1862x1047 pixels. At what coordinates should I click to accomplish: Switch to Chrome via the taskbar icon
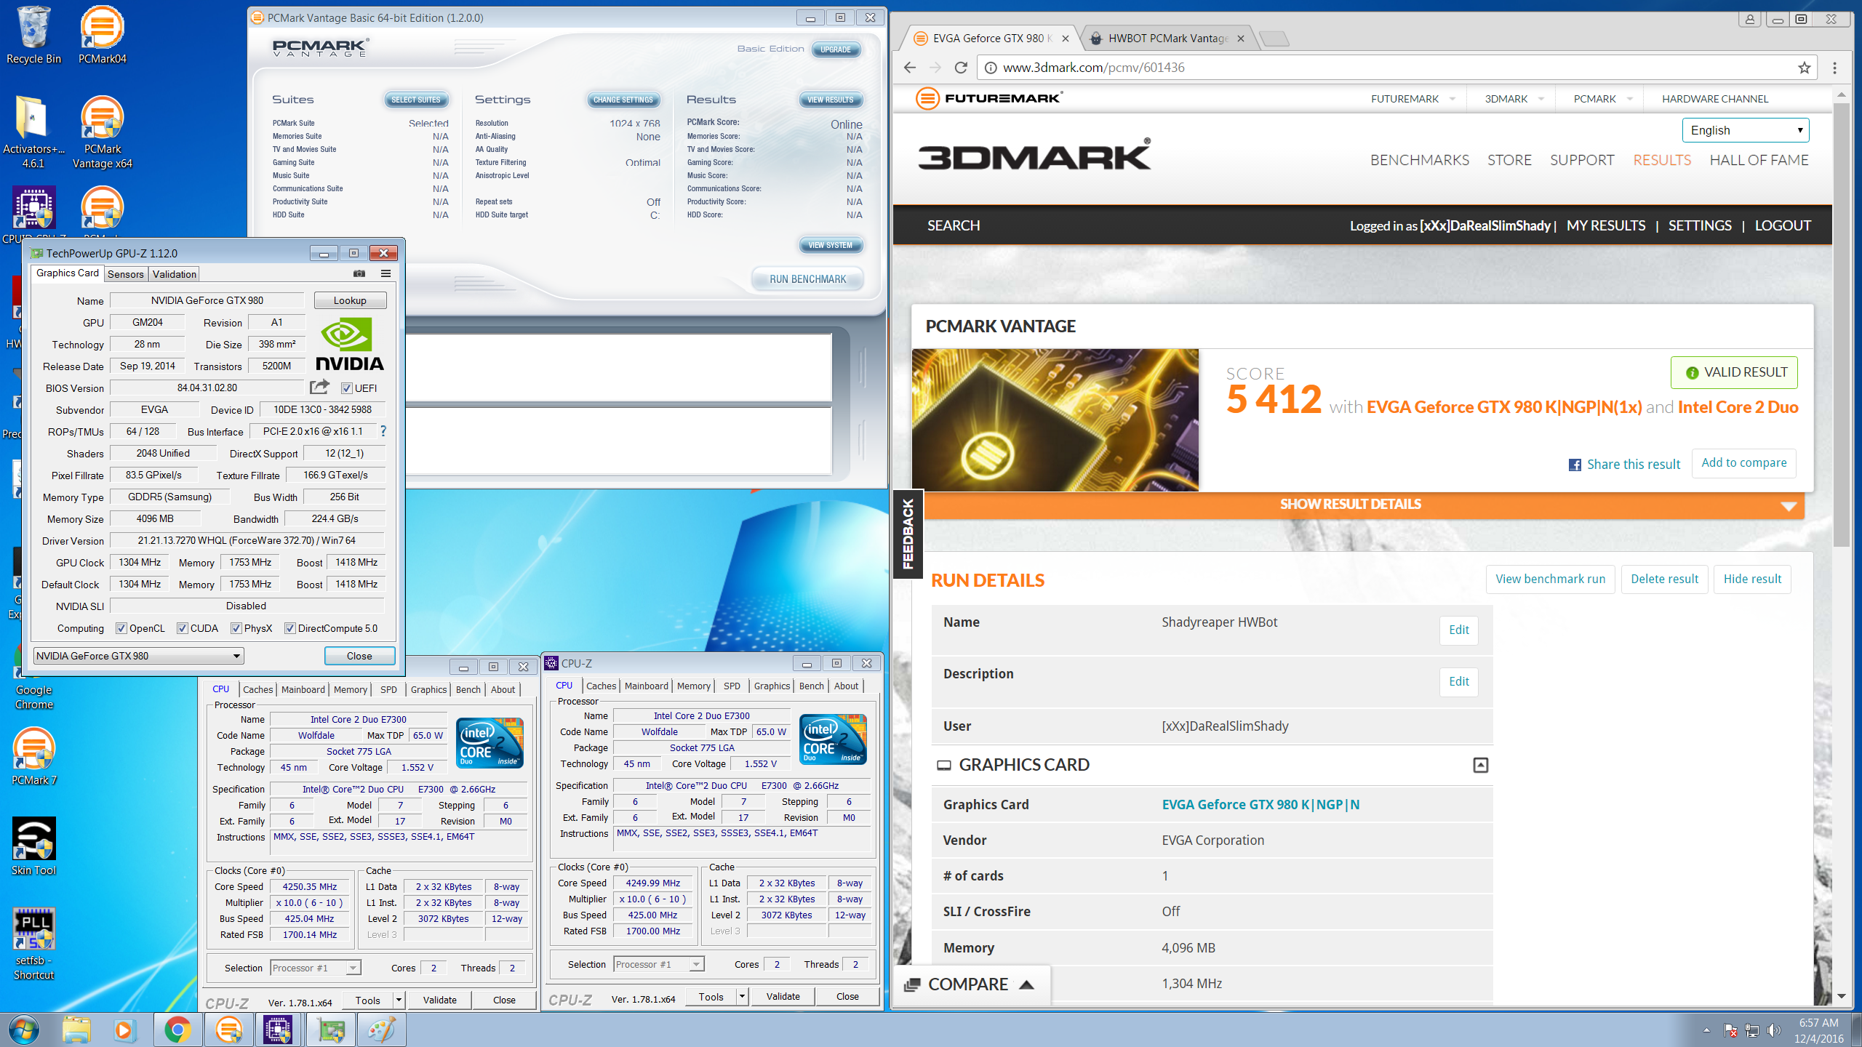(177, 1030)
